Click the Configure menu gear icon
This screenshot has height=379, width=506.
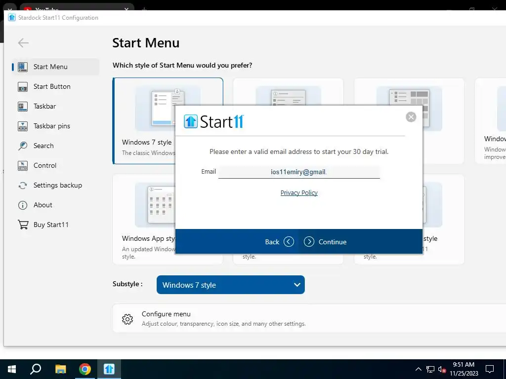(x=127, y=319)
